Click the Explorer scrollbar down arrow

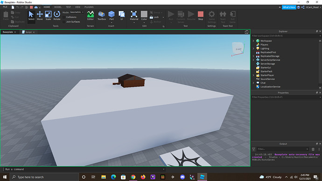point(320,88)
